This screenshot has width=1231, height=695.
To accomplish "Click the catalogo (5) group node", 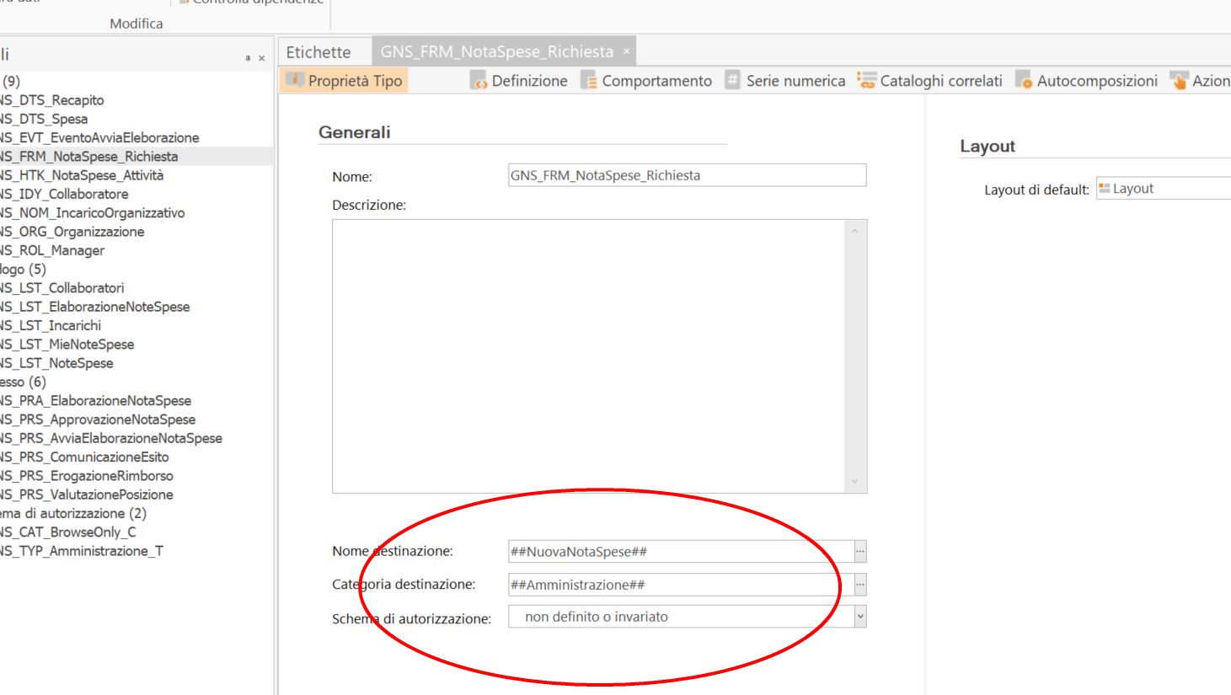I will (x=23, y=270).
